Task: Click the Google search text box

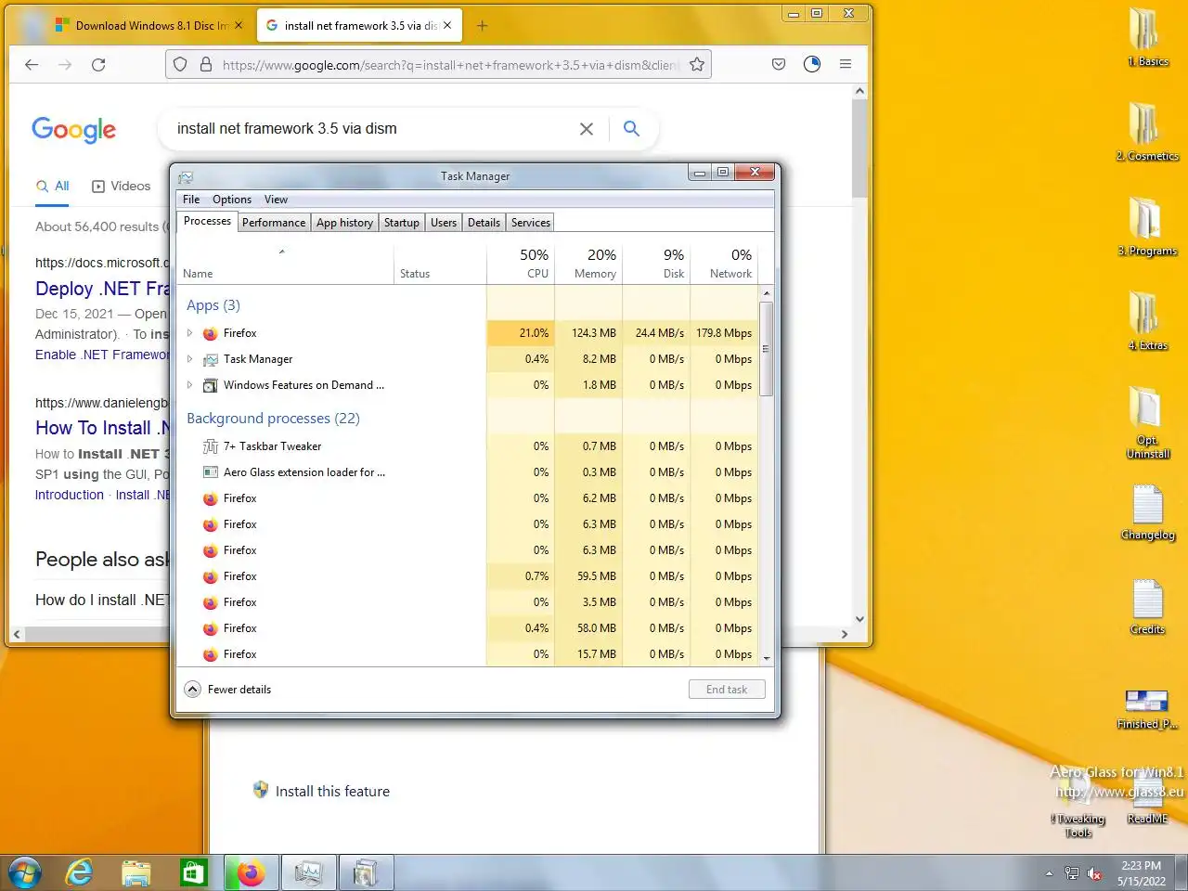Action: 371,129
